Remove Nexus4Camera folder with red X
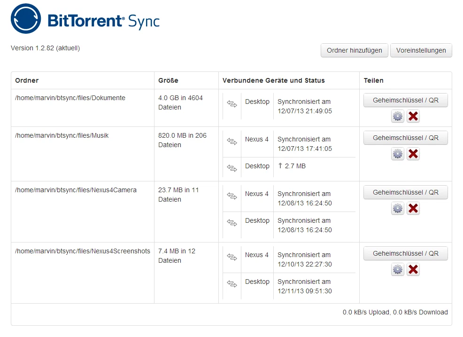463x337 pixels. [x=413, y=208]
